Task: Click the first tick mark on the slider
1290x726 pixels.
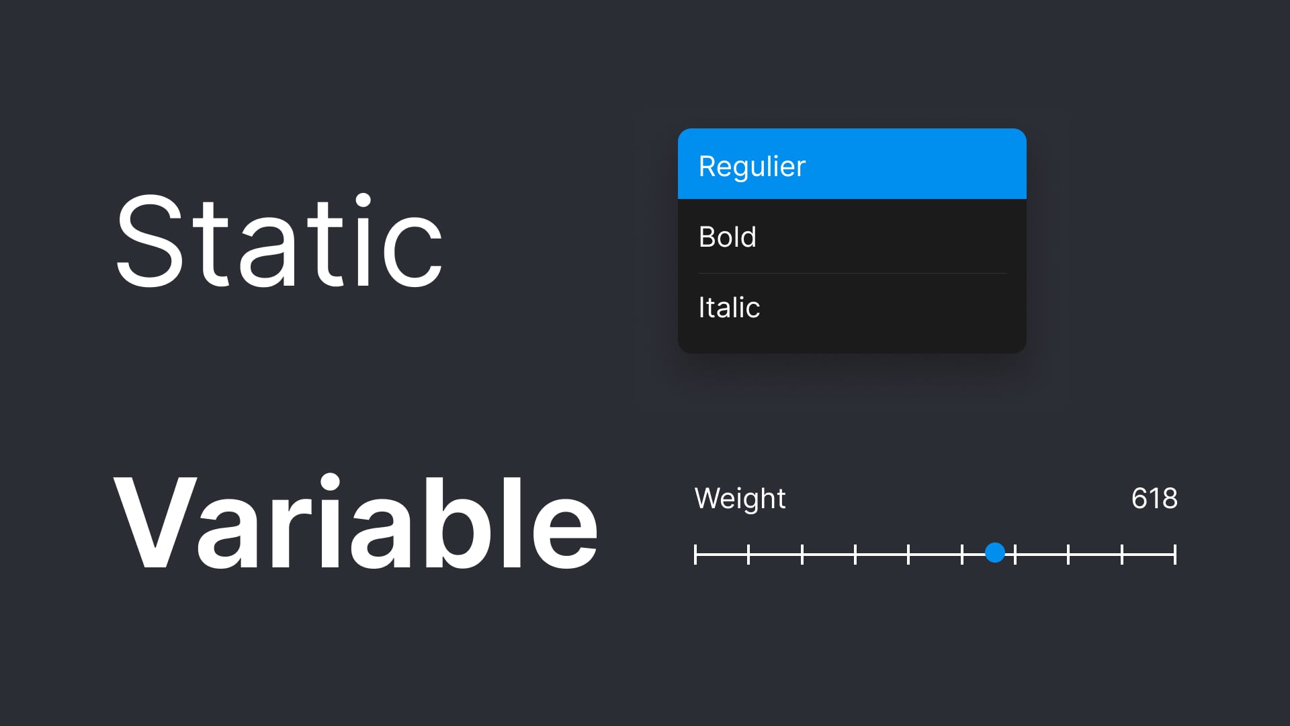Action: point(696,553)
